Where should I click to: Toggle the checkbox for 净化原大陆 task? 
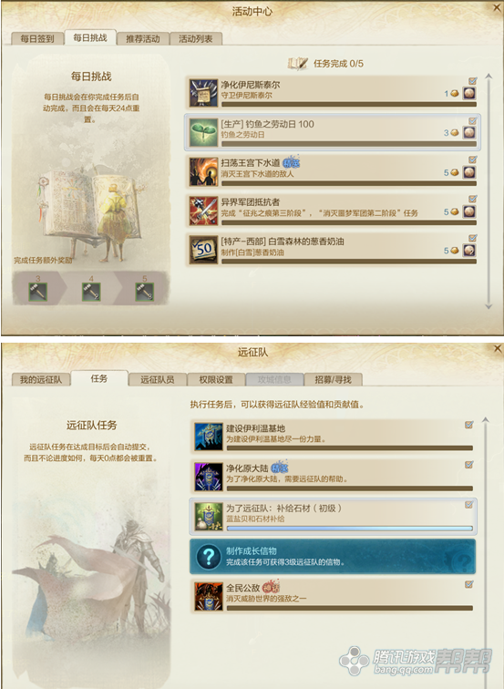[x=468, y=465]
